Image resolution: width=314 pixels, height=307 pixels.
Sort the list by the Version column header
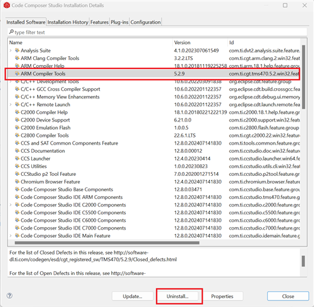pos(200,42)
